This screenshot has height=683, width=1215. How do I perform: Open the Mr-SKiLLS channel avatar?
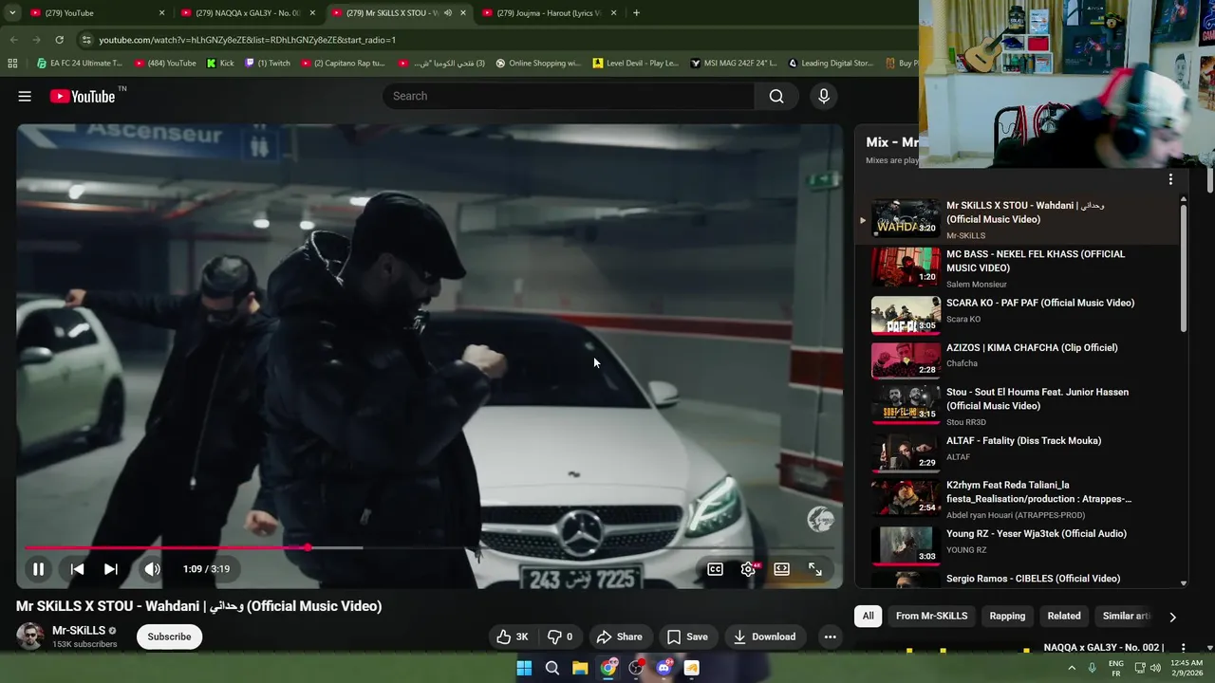coord(30,637)
